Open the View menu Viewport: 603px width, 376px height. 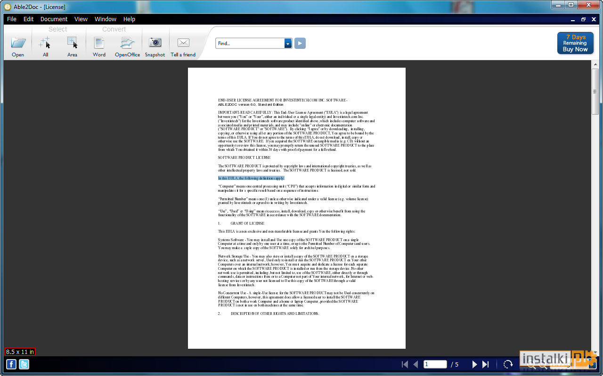(81, 19)
